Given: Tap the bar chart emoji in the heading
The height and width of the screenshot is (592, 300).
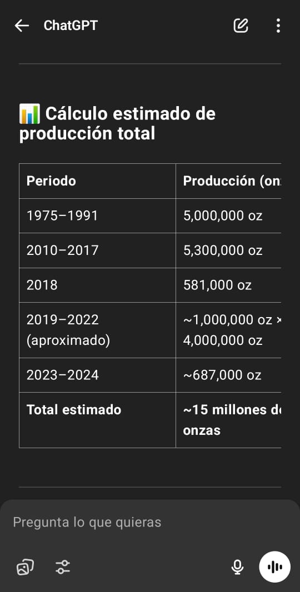Looking at the screenshot, I should coord(29,114).
